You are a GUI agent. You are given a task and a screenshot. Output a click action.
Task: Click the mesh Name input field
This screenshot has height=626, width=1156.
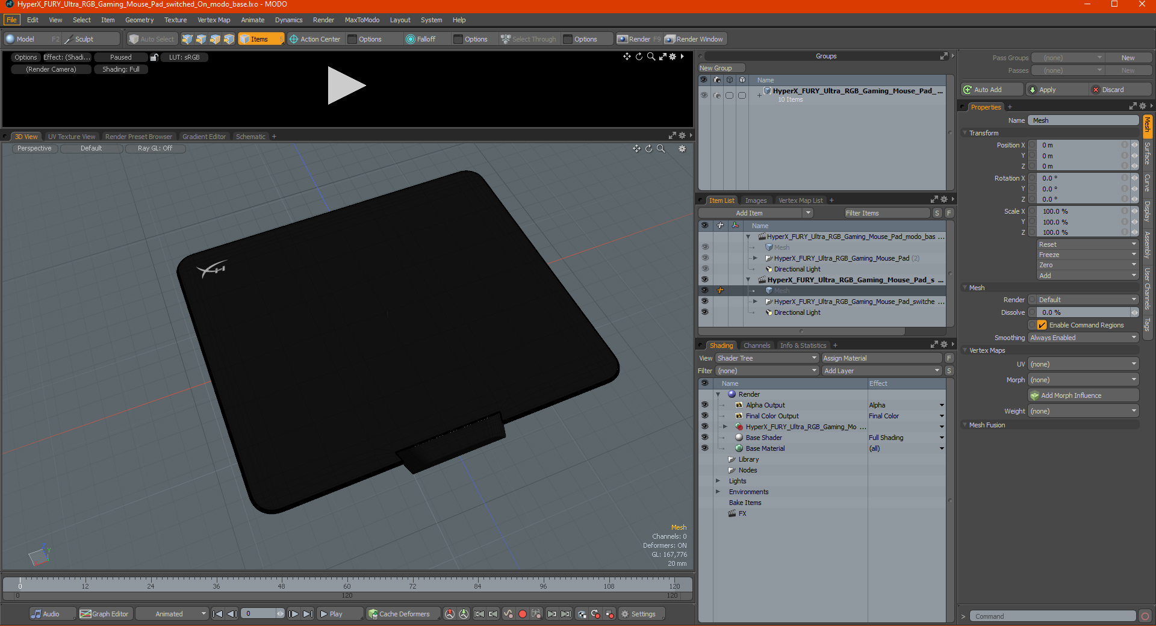coord(1084,120)
